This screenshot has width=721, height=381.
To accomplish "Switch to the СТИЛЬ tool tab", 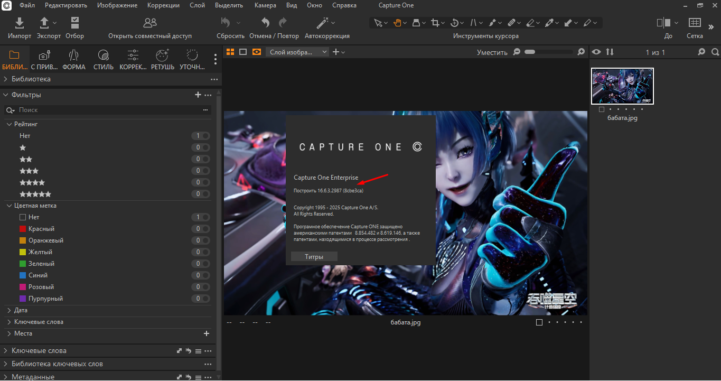I will (x=104, y=60).
